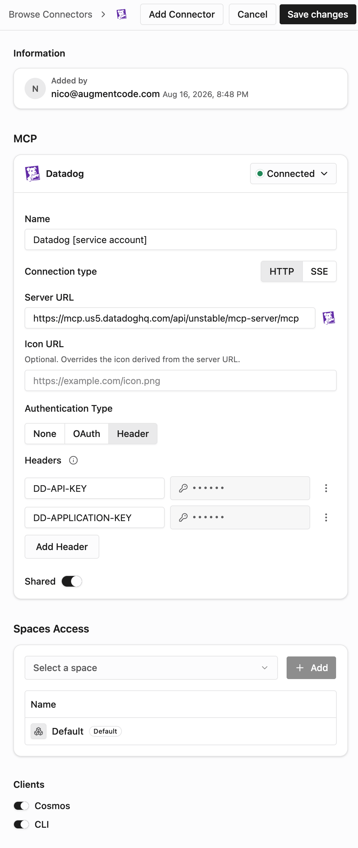
Task: Click the Default space row name
Action: coord(68,731)
